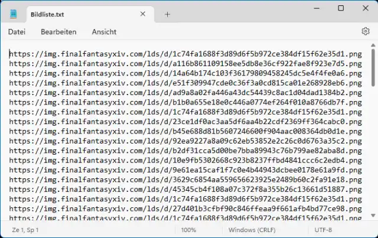Click the URL line ending in 1384b2.png

(x=185, y=93)
